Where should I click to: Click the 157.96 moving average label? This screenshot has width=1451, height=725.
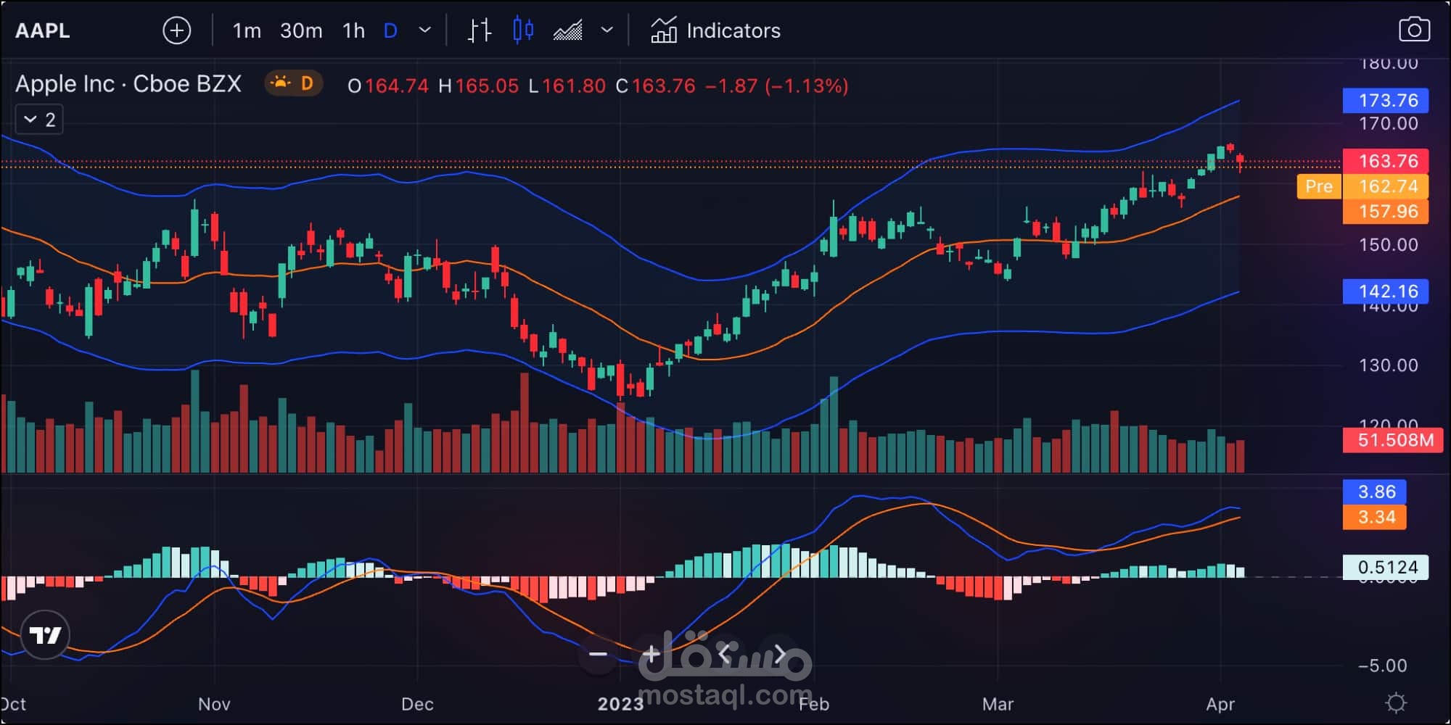click(1385, 212)
